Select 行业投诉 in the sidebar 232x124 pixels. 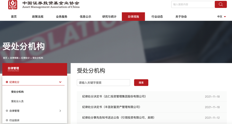pyautogui.click(x=14, y=120)
